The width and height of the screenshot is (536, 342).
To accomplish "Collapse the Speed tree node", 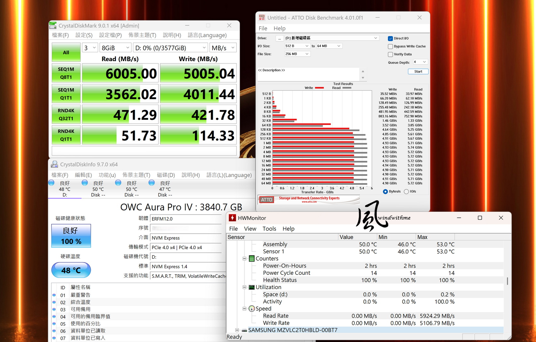I will [245, 309].
